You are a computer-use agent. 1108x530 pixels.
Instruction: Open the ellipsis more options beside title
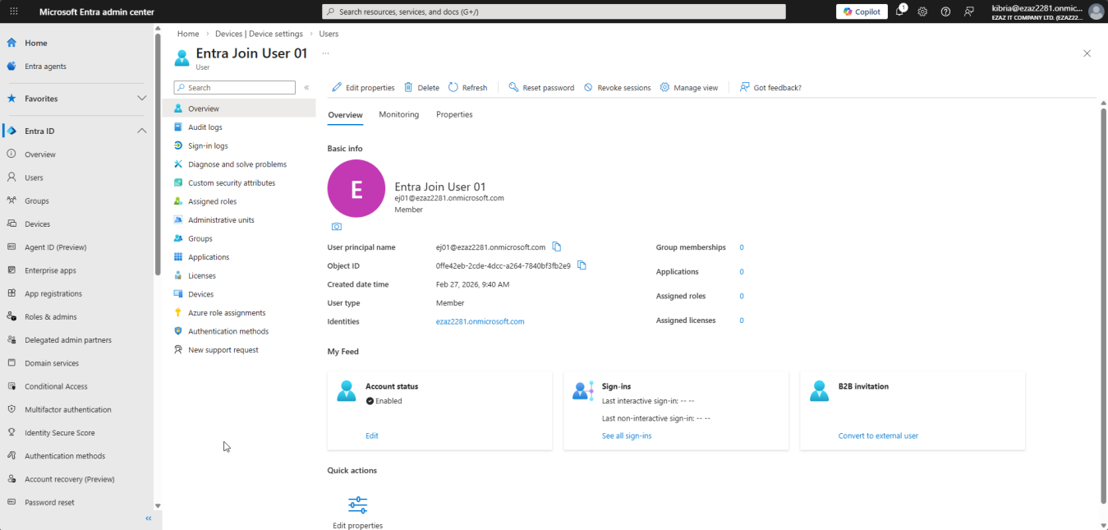click(x=325, y=53)
